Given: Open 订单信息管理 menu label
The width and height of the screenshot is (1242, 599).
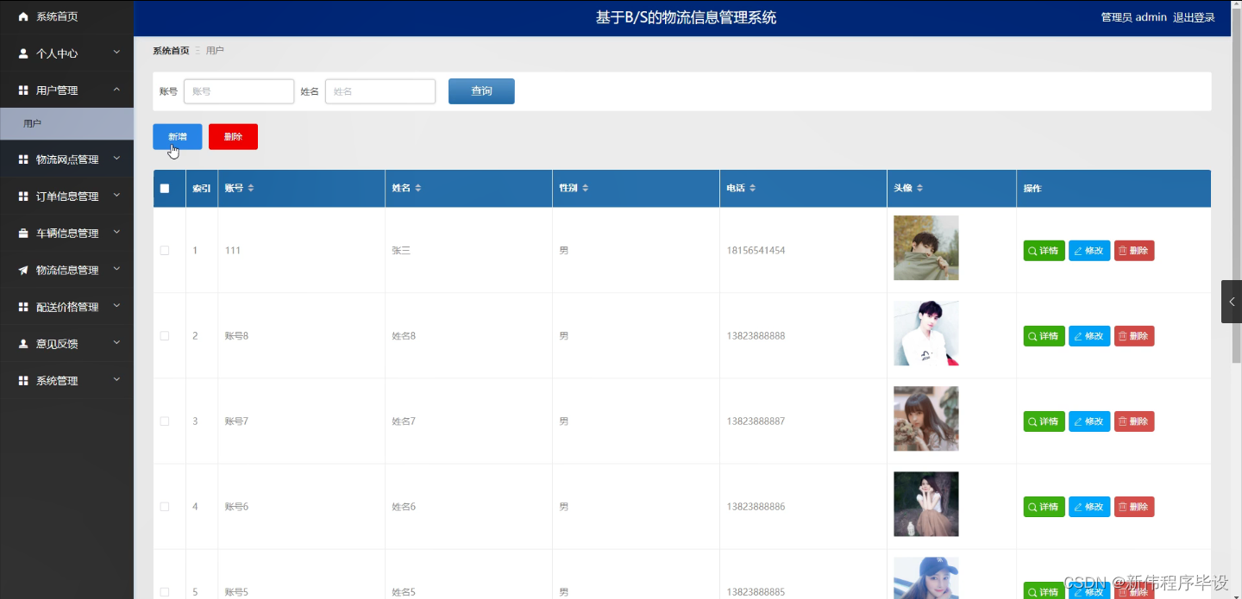Looking at the screenshot, I should point(67,197).
